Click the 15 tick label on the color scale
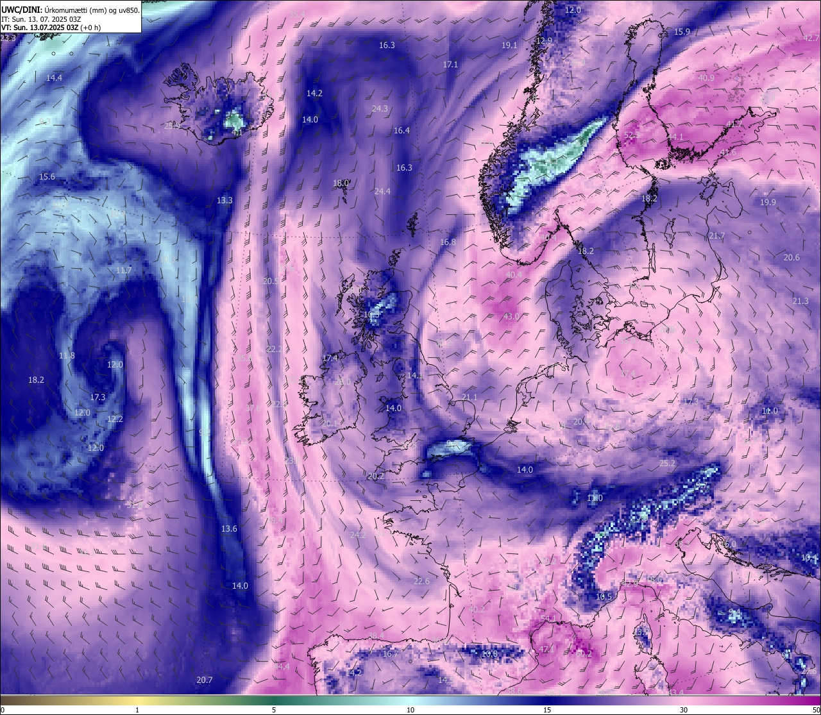The height and width of the screenshot is (715, 821). pos(547,710)
